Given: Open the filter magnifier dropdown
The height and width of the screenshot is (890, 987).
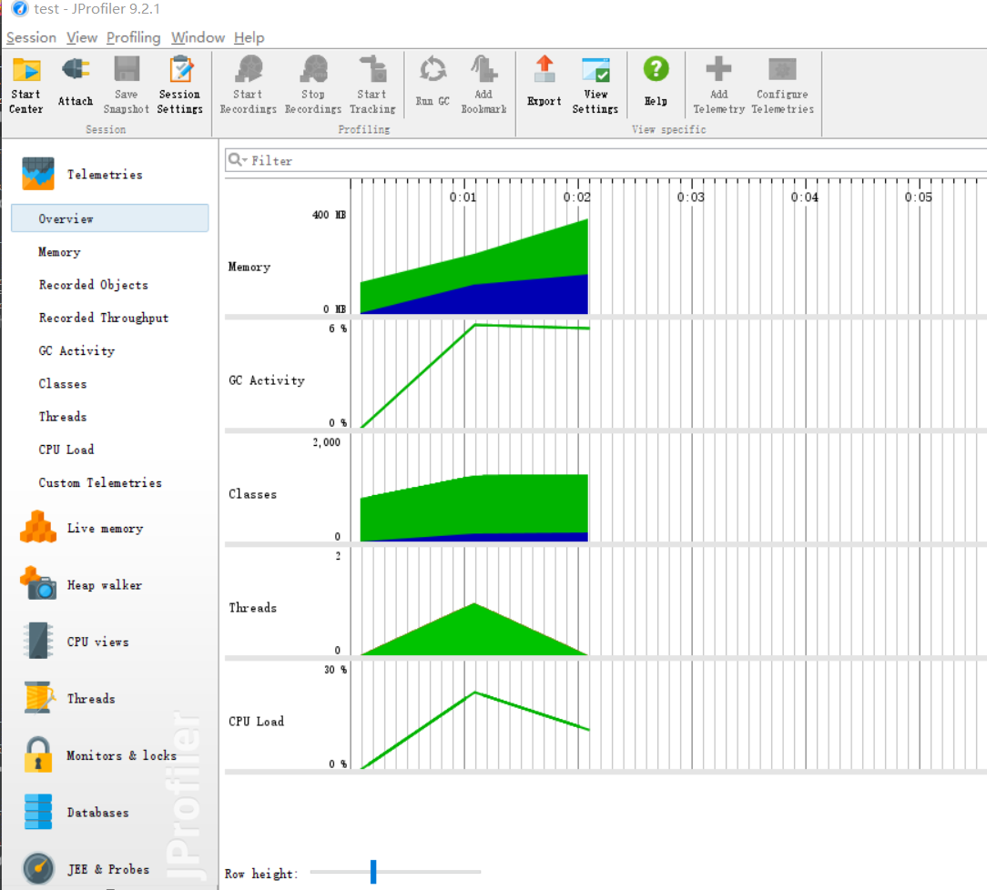Looking at the screenshot, I should (x=238, y=160).
